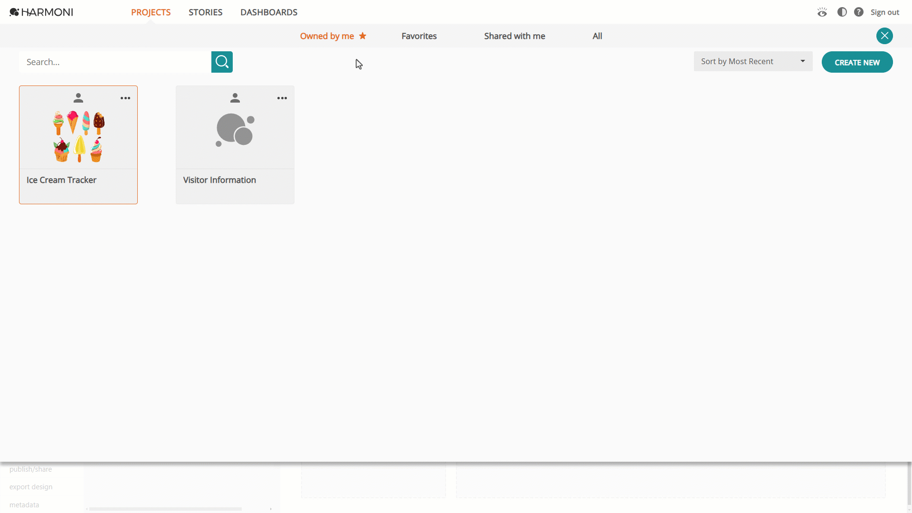Open the DASHBOARDS menu
The width and height of the screenshot is (912, 513).
click(x=269, y=12)
